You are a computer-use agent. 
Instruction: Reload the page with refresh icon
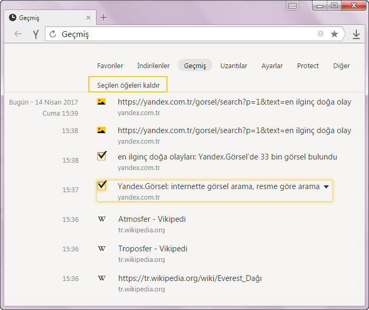(53, 34)
